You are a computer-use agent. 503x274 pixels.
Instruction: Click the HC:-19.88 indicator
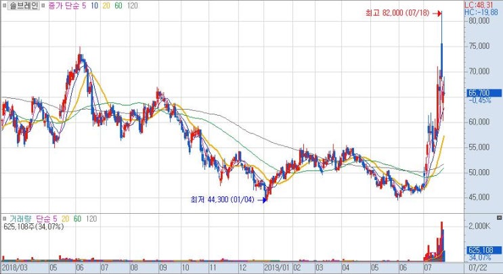point(481,12)
